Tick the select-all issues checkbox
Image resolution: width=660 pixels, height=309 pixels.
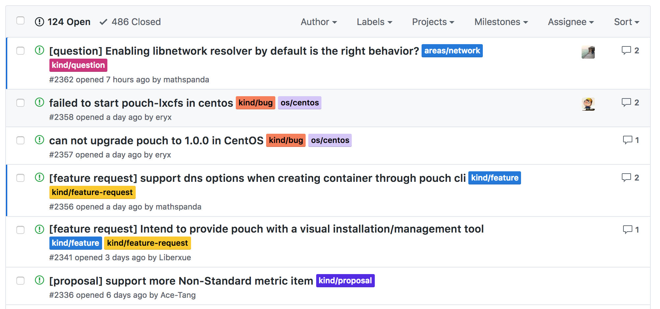[20, 20]
